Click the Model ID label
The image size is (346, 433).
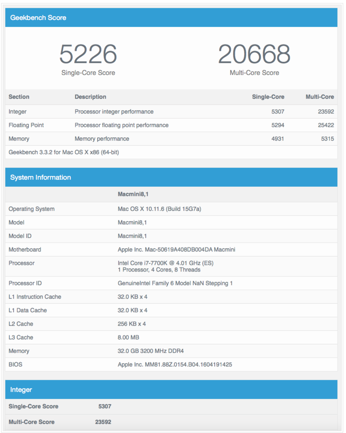(20, 236)
